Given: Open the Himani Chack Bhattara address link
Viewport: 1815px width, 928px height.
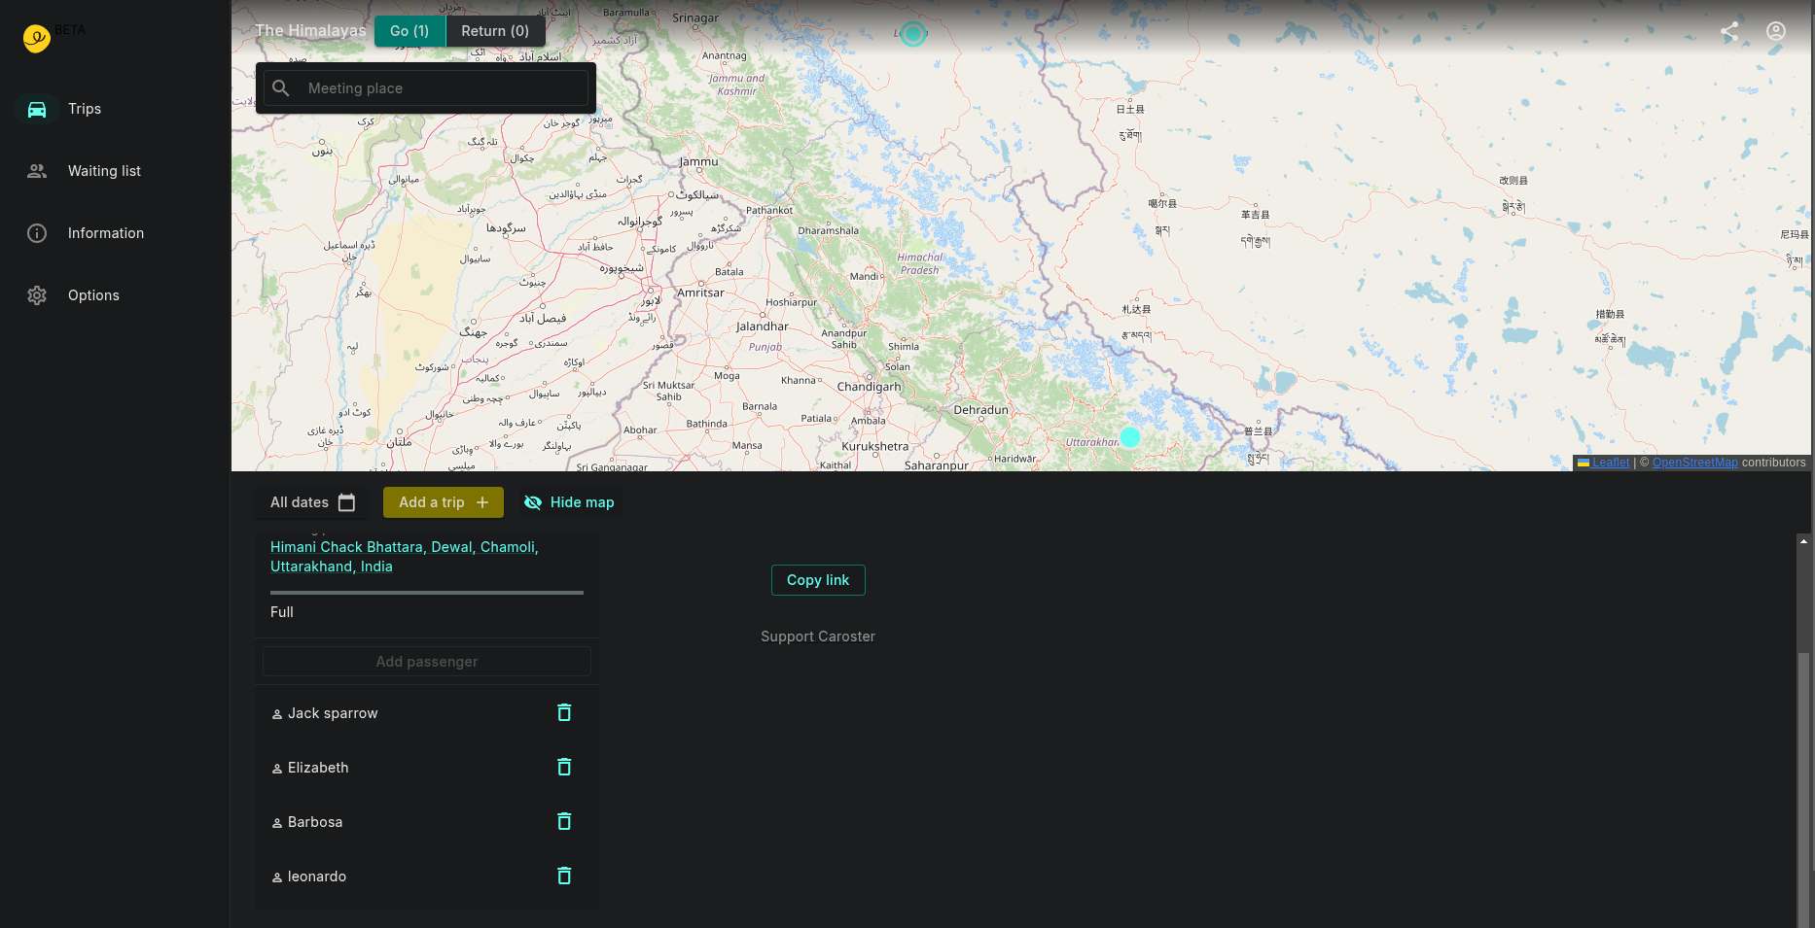Looking at the screenshot, I should (x=405, y=557).
